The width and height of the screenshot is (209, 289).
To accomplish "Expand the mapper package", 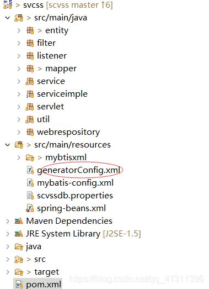I will 19,69.
